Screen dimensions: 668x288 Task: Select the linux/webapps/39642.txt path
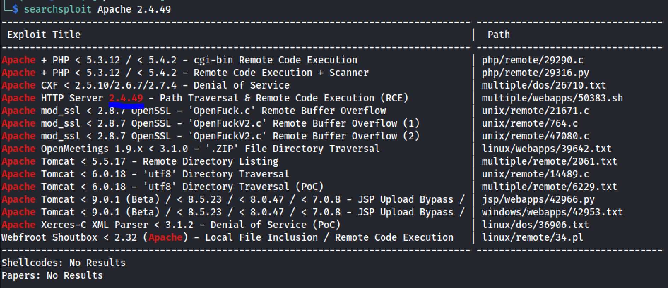[546, 149]
